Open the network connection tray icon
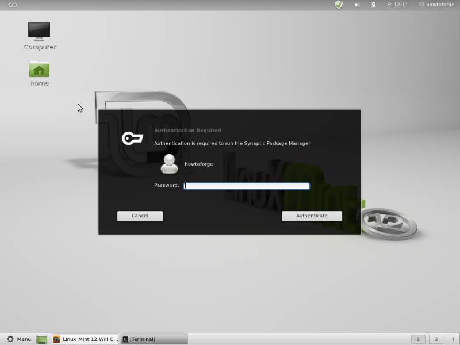 [x=373, y=5]
